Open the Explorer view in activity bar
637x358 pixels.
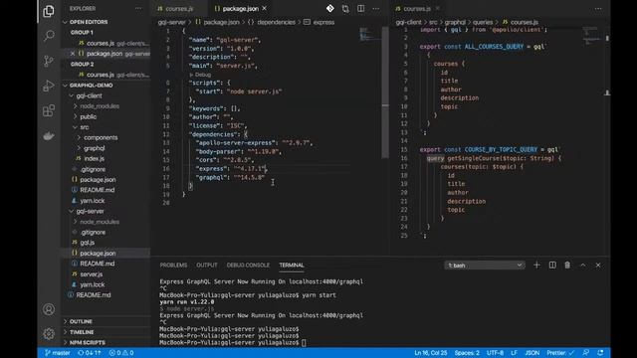[49, 11]
